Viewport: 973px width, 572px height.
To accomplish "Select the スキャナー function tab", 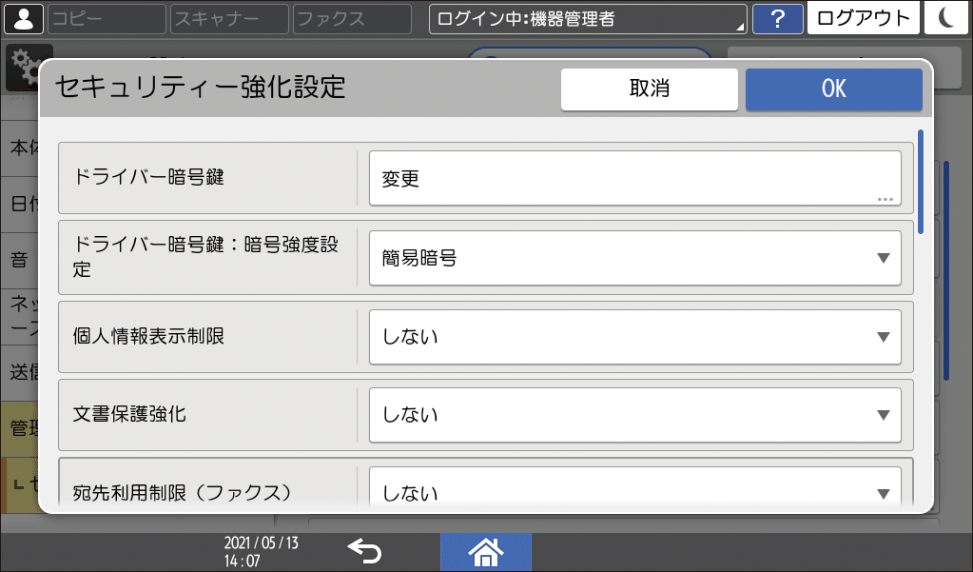I will coord(228,18).
